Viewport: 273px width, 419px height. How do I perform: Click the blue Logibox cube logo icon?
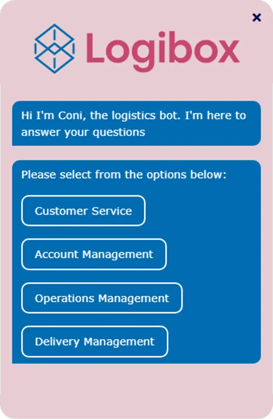point(54,48)
